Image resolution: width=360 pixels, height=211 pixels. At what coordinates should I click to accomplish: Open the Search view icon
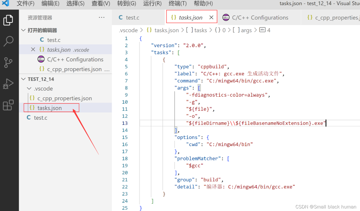(x=8, y=41)
